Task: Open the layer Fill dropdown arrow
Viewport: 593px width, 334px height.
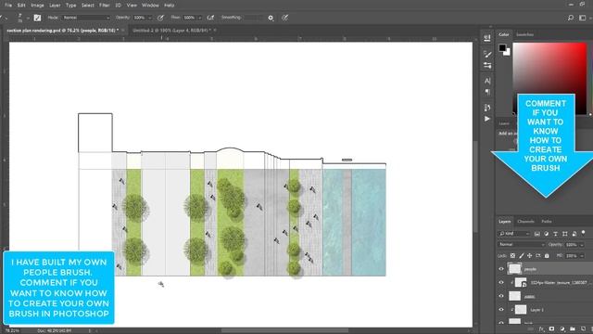Action: tap(582, 256)
